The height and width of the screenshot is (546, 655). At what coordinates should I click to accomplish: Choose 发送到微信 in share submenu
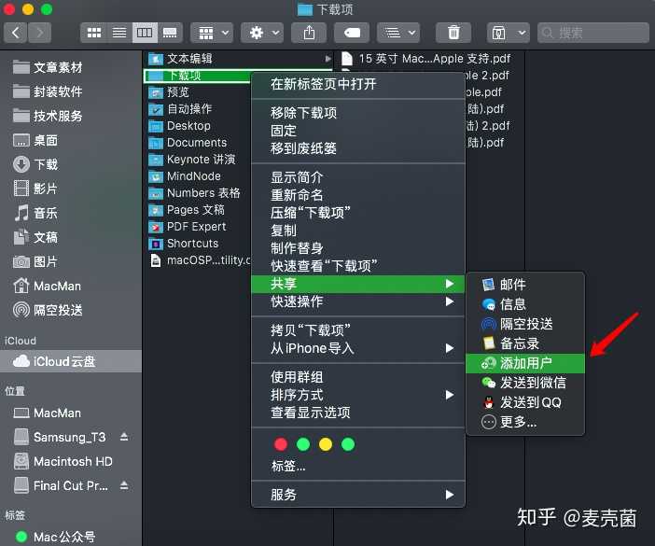(525, 383)
